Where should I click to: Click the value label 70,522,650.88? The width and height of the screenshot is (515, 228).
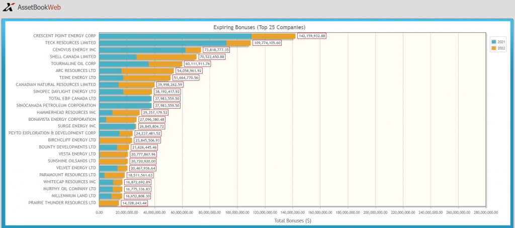(212, 56)
